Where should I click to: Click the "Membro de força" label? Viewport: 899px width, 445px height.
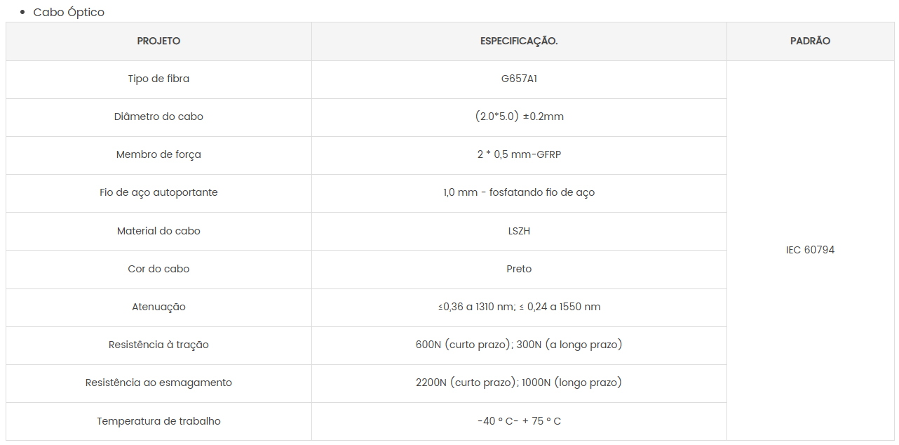(158, 155)
